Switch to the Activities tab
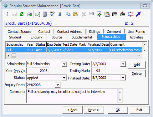The image size is (153, 117). (136, 37)
